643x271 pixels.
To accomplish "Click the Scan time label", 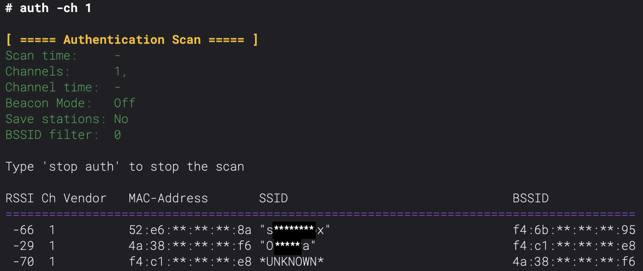I will (41, 56).
